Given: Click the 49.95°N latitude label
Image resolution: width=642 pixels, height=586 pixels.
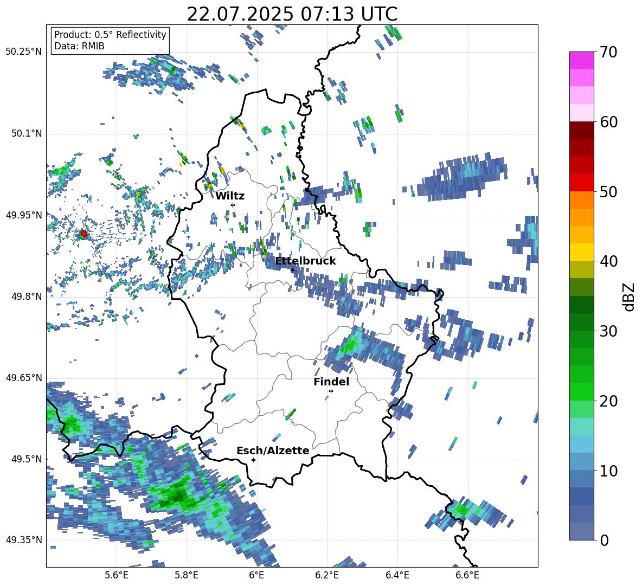Looking at the screenshot, I should 23,215.
